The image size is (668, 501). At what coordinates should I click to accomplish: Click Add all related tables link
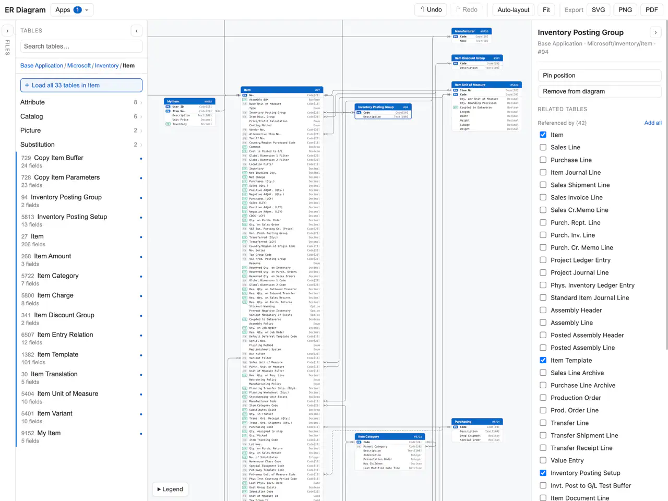653,123
